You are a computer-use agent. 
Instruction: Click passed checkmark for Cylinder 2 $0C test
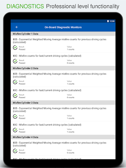15,95
